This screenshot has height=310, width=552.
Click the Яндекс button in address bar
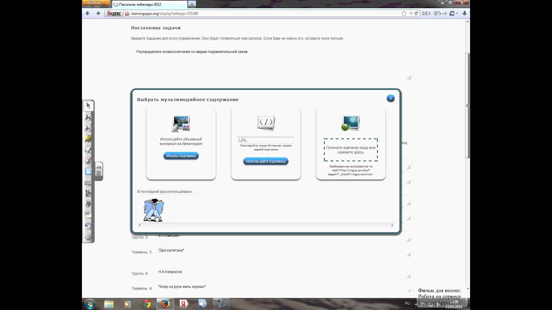114,13
